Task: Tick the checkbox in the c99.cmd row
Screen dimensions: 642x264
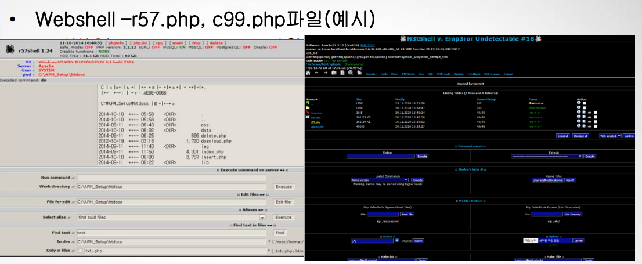Action: [x=596, y=117]
